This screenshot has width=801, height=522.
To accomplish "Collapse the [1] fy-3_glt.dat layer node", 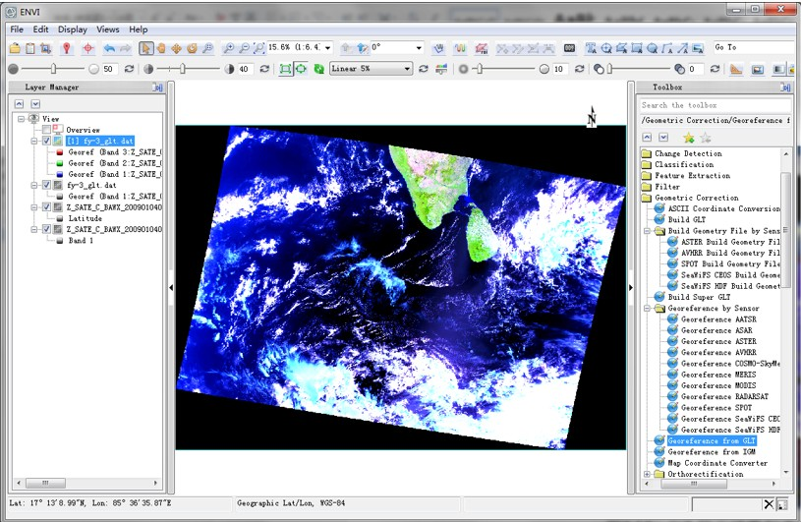I will [x=34, y=141].
